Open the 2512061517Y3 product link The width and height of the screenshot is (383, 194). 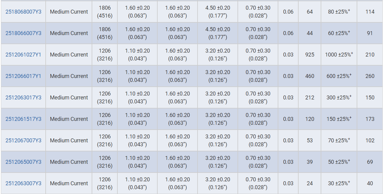click(23, 119)
